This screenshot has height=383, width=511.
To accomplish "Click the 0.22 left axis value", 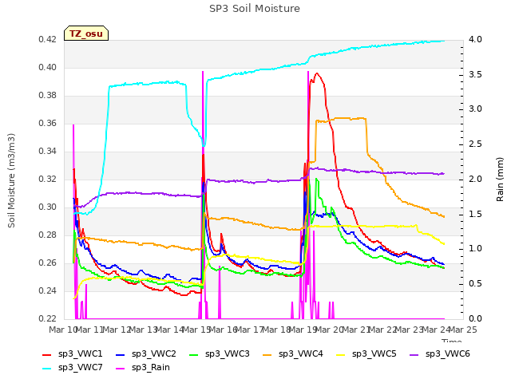I will [48, 318].
